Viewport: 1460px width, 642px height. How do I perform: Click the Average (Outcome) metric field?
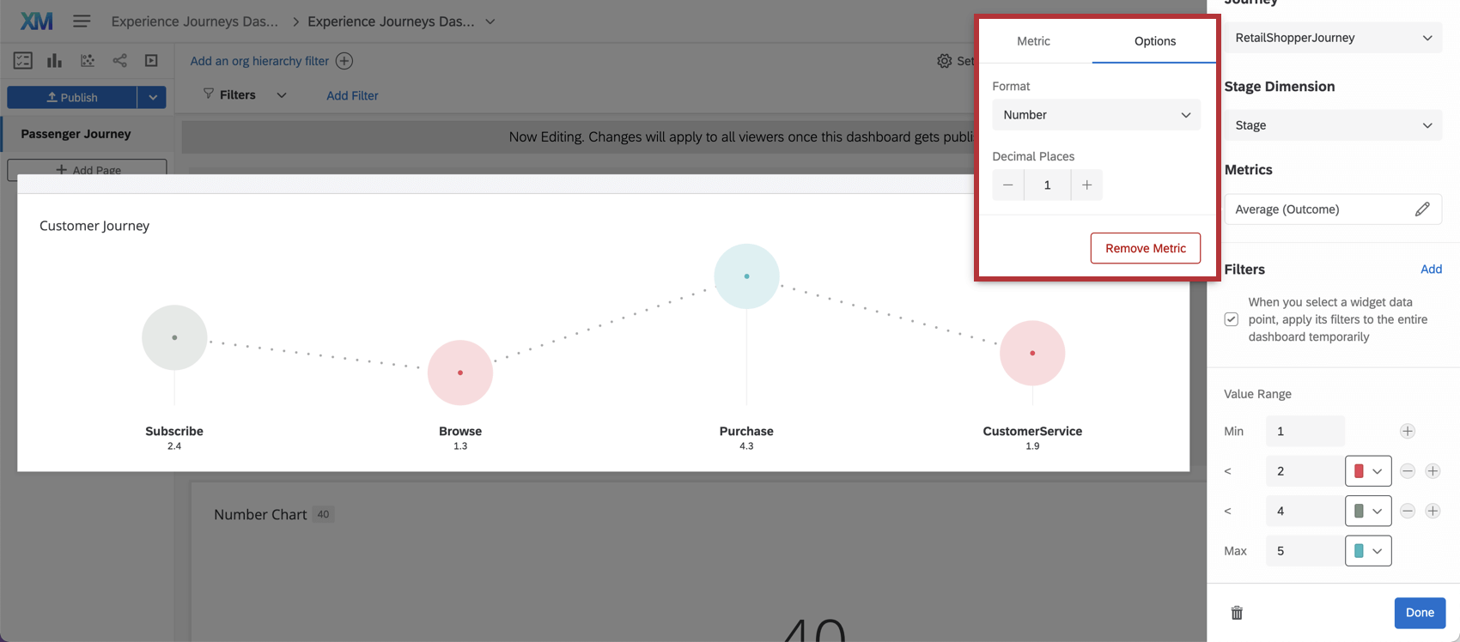(x=1333, y=209)
